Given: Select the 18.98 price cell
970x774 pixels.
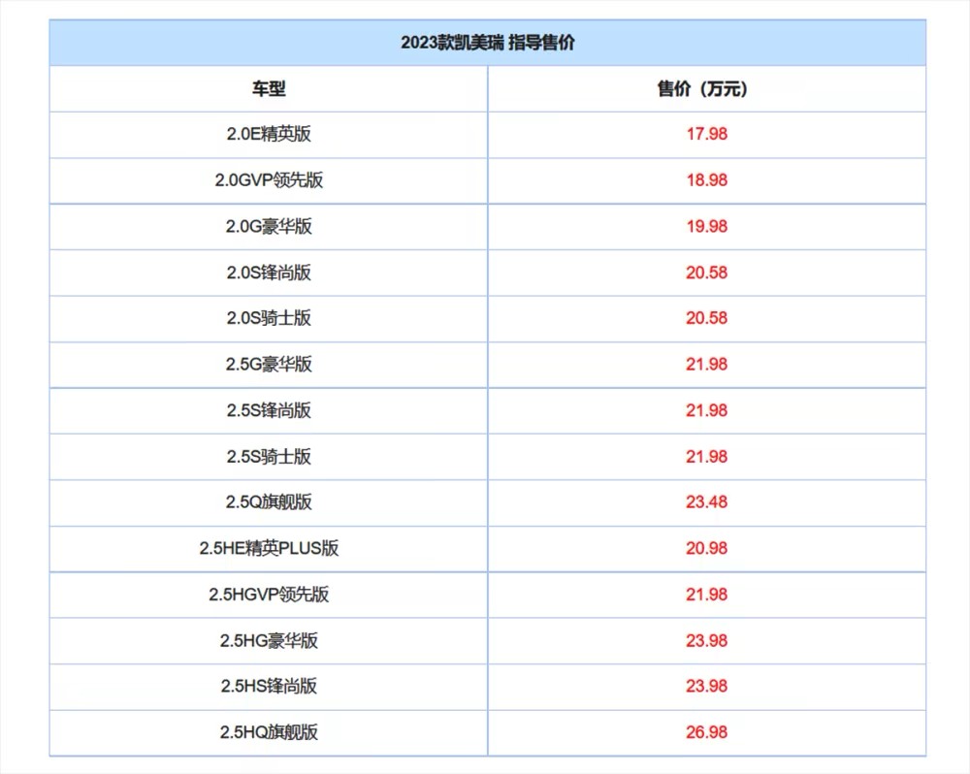Looking at the screenshot, I should point(706,180).
